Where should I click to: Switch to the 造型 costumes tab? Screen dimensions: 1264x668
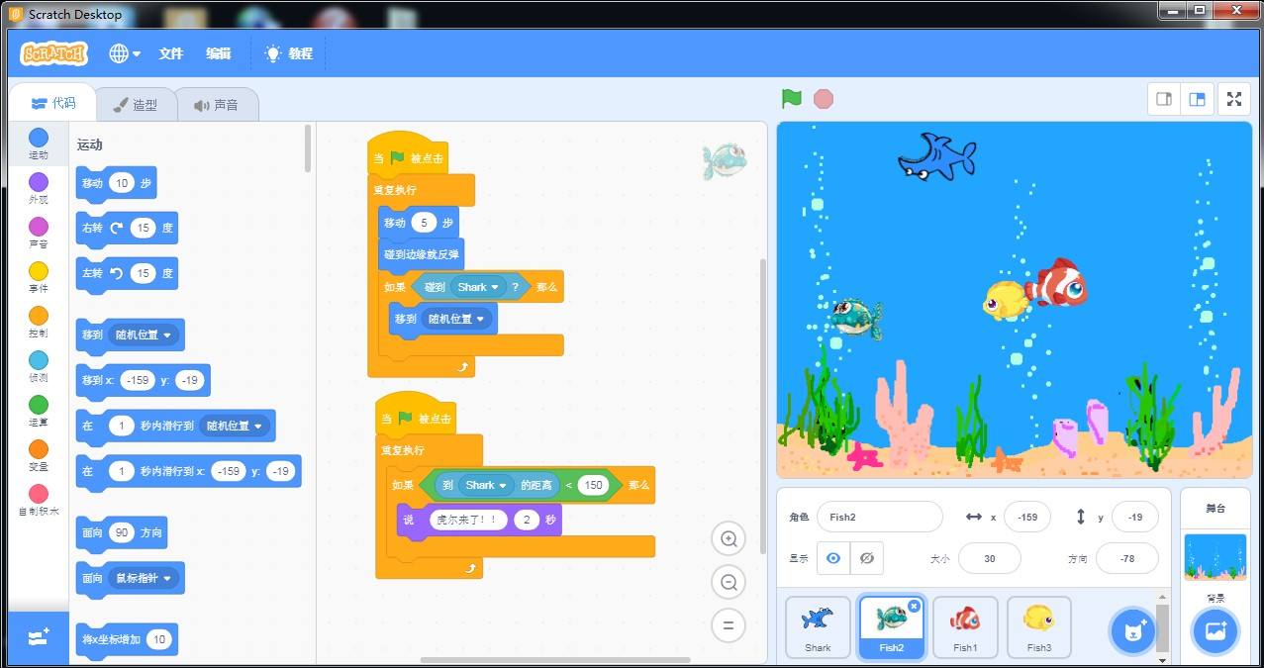136,104
